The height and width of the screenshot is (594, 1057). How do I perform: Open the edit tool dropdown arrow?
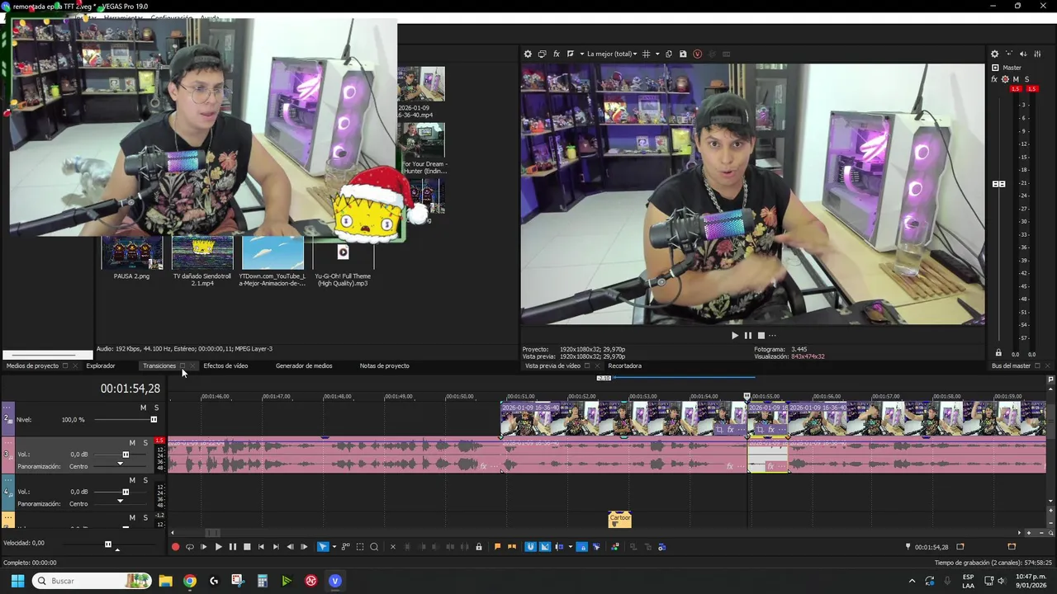[x=333, y=546]
